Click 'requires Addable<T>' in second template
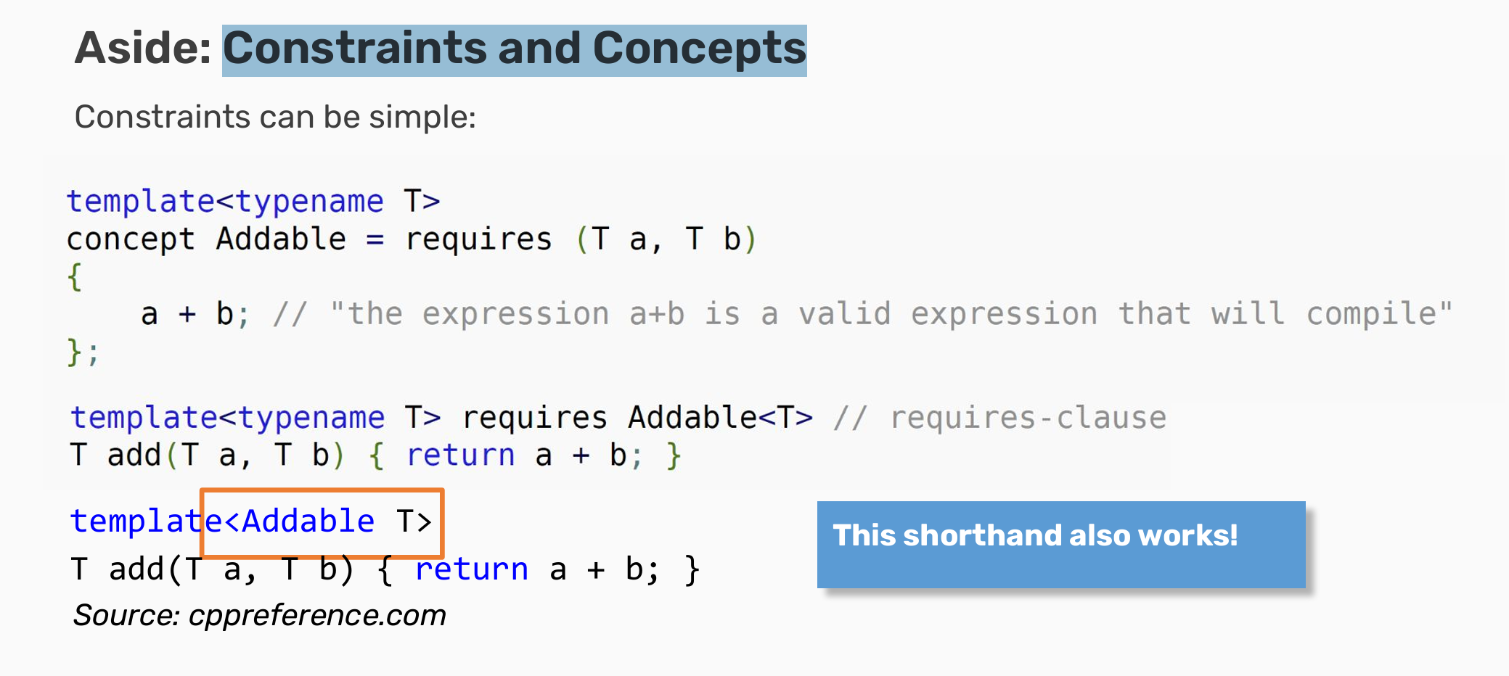 [x=637, y=418]
